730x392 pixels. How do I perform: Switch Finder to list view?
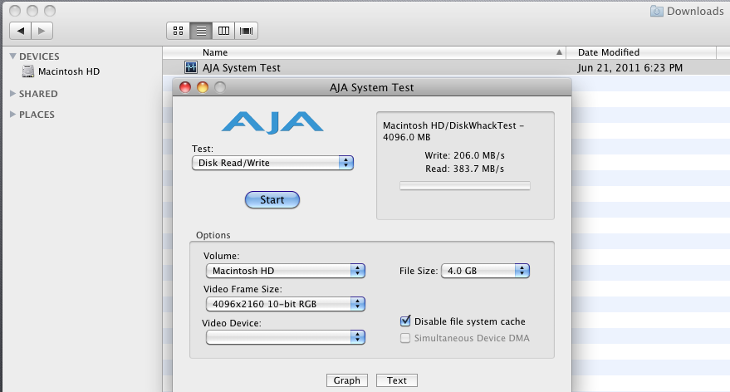(x=201, y=31)
